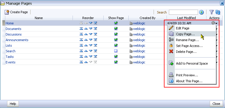Image resolution: width=225 pixels, height=111 pixels.
Task: Open the Lists page link
Action: pos(9,46)
